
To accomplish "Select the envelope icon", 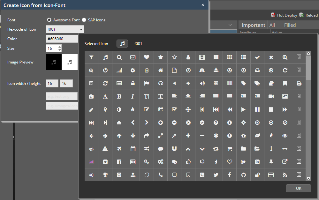I will point(133,57).
